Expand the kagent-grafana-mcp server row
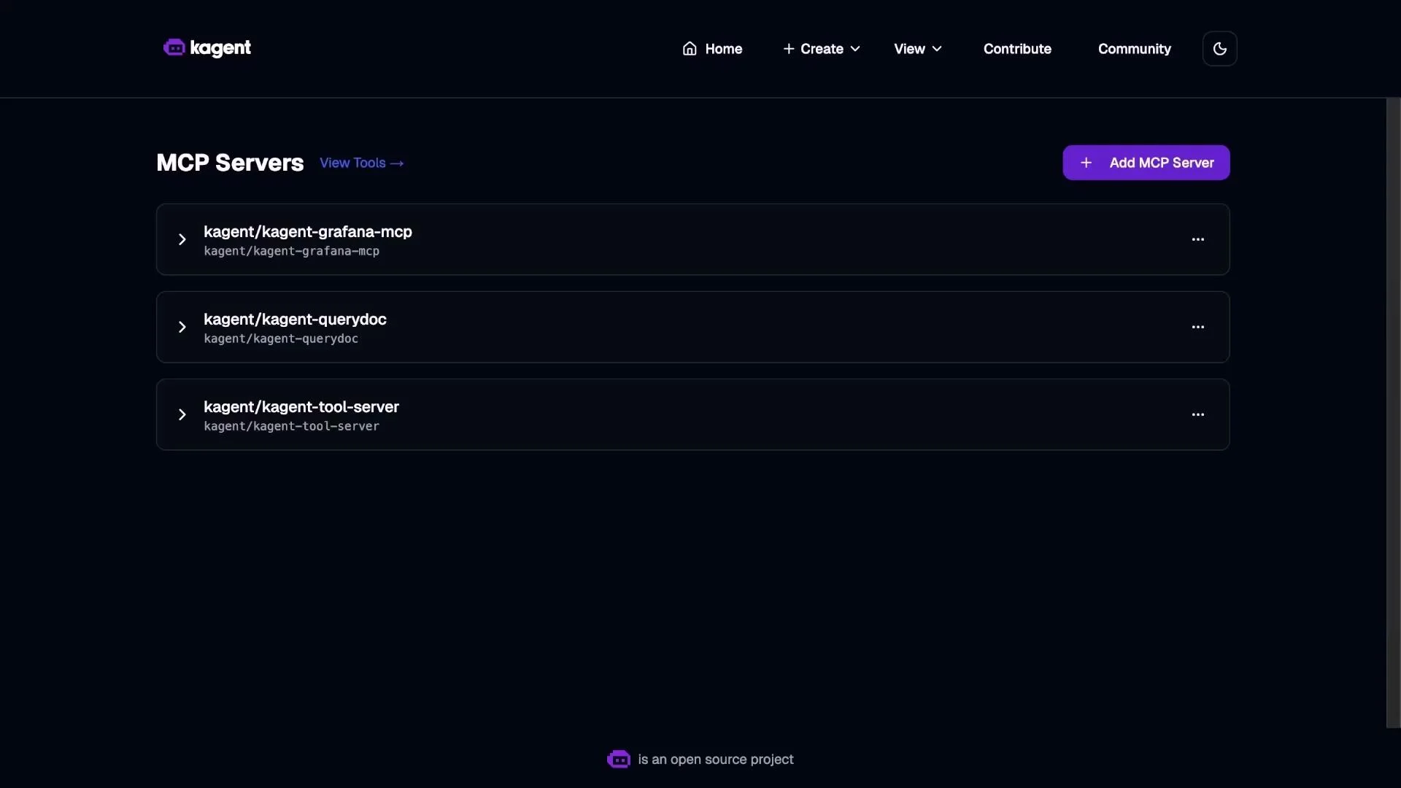1401x788 pixels. coord(182,239)
